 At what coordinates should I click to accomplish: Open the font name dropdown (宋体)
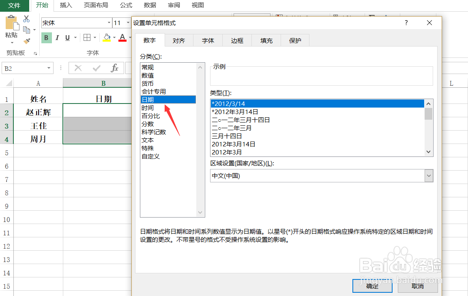(x=109, y=23)
